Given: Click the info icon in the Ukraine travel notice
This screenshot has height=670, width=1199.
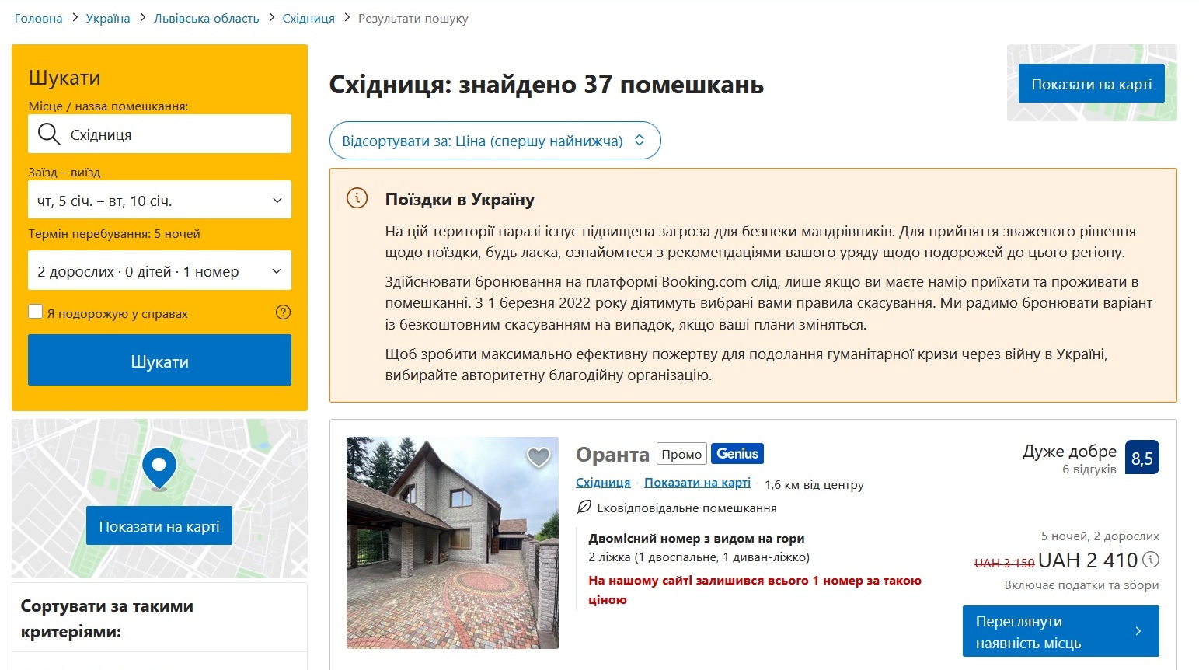Looking at the screenshot, I should 356,198.
